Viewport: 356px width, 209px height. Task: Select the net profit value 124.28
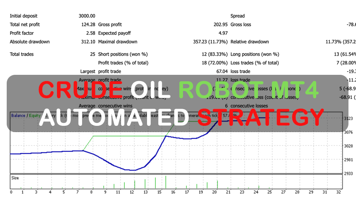pos(88,25)
